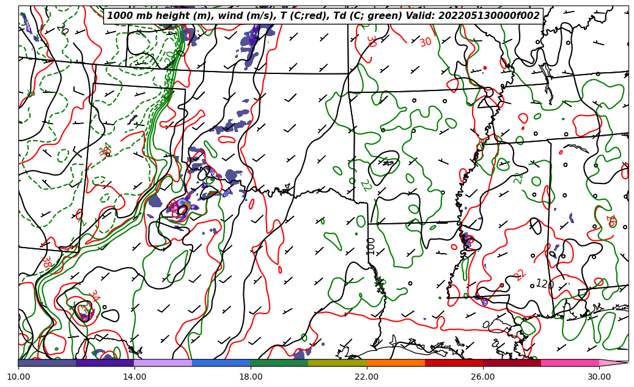Pick the lavender colorbar segment

click(x=163, y=363)
